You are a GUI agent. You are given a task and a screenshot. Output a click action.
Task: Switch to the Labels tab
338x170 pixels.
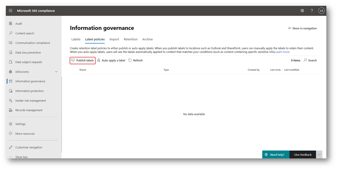click(x=76, y=39)
